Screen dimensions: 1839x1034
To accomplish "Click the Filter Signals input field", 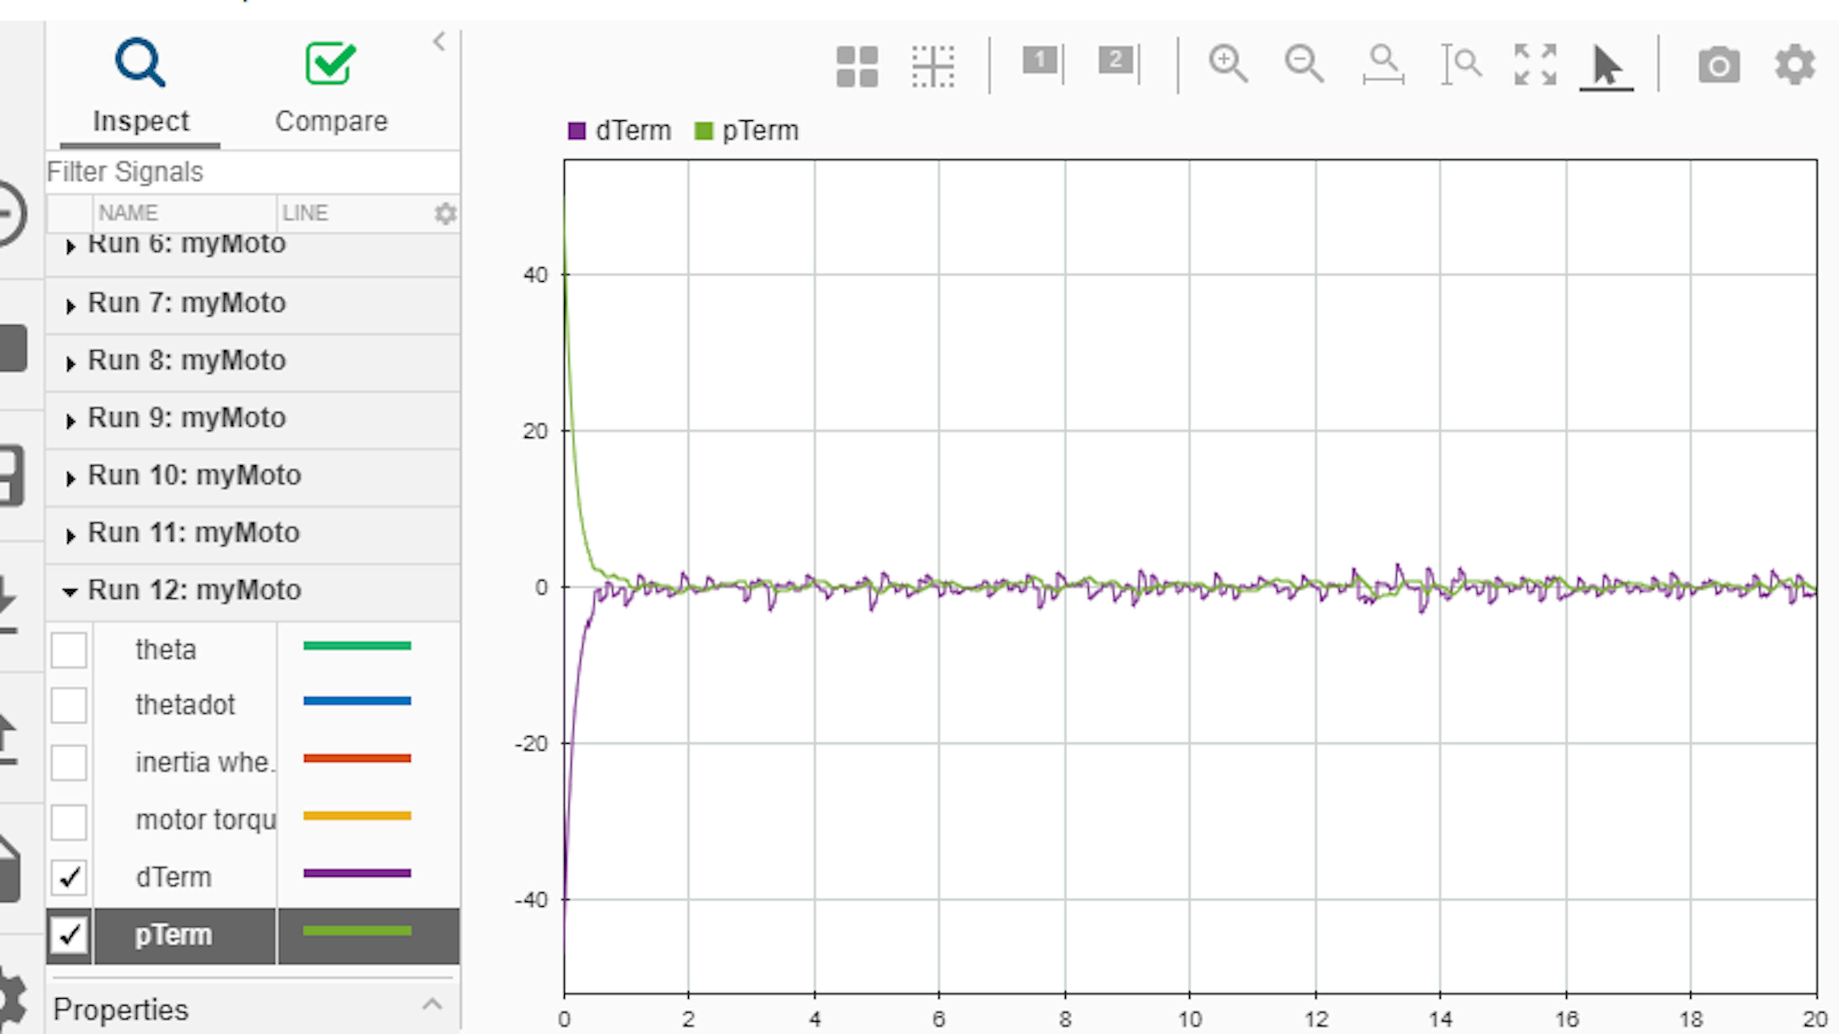I will click(x=253, y=172).
